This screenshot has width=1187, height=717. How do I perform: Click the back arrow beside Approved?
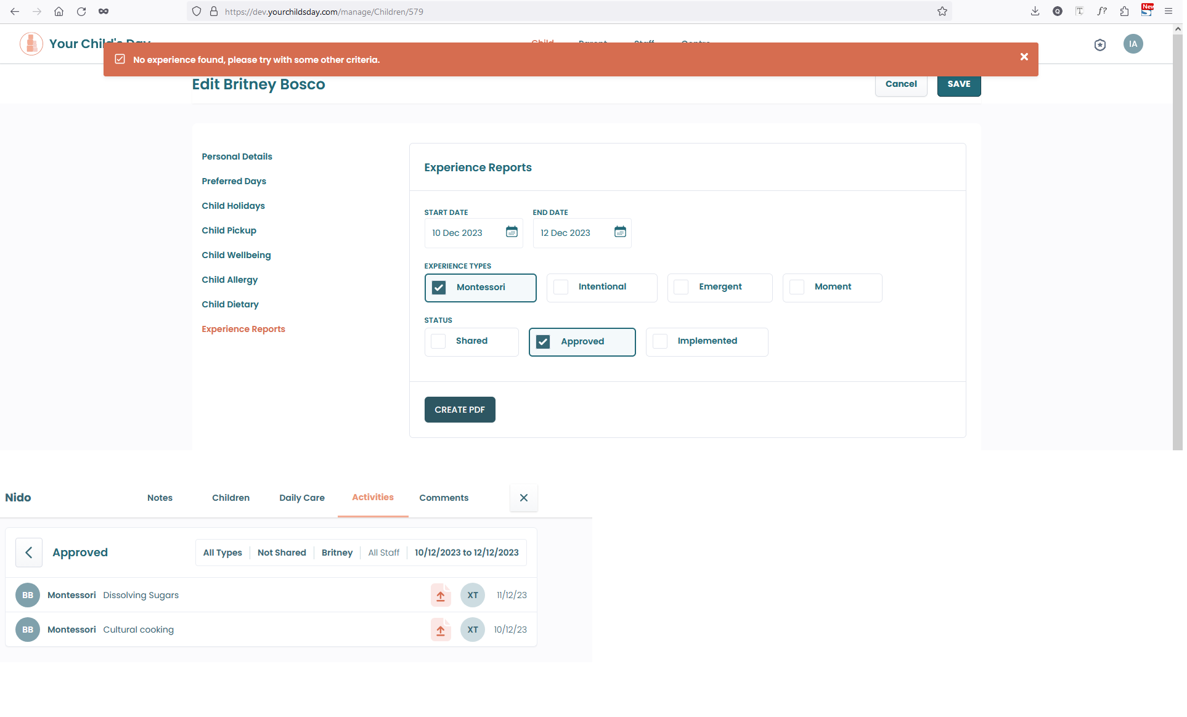(29, 553)
